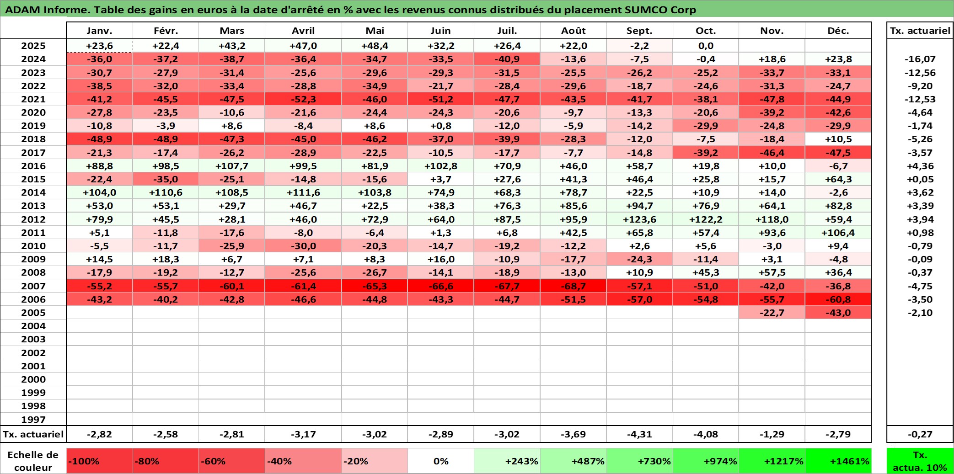Viewport: 954px width, 474px height.
Task: Select the 2013 Sept. cell +94,7
Action: pos(639,206)
